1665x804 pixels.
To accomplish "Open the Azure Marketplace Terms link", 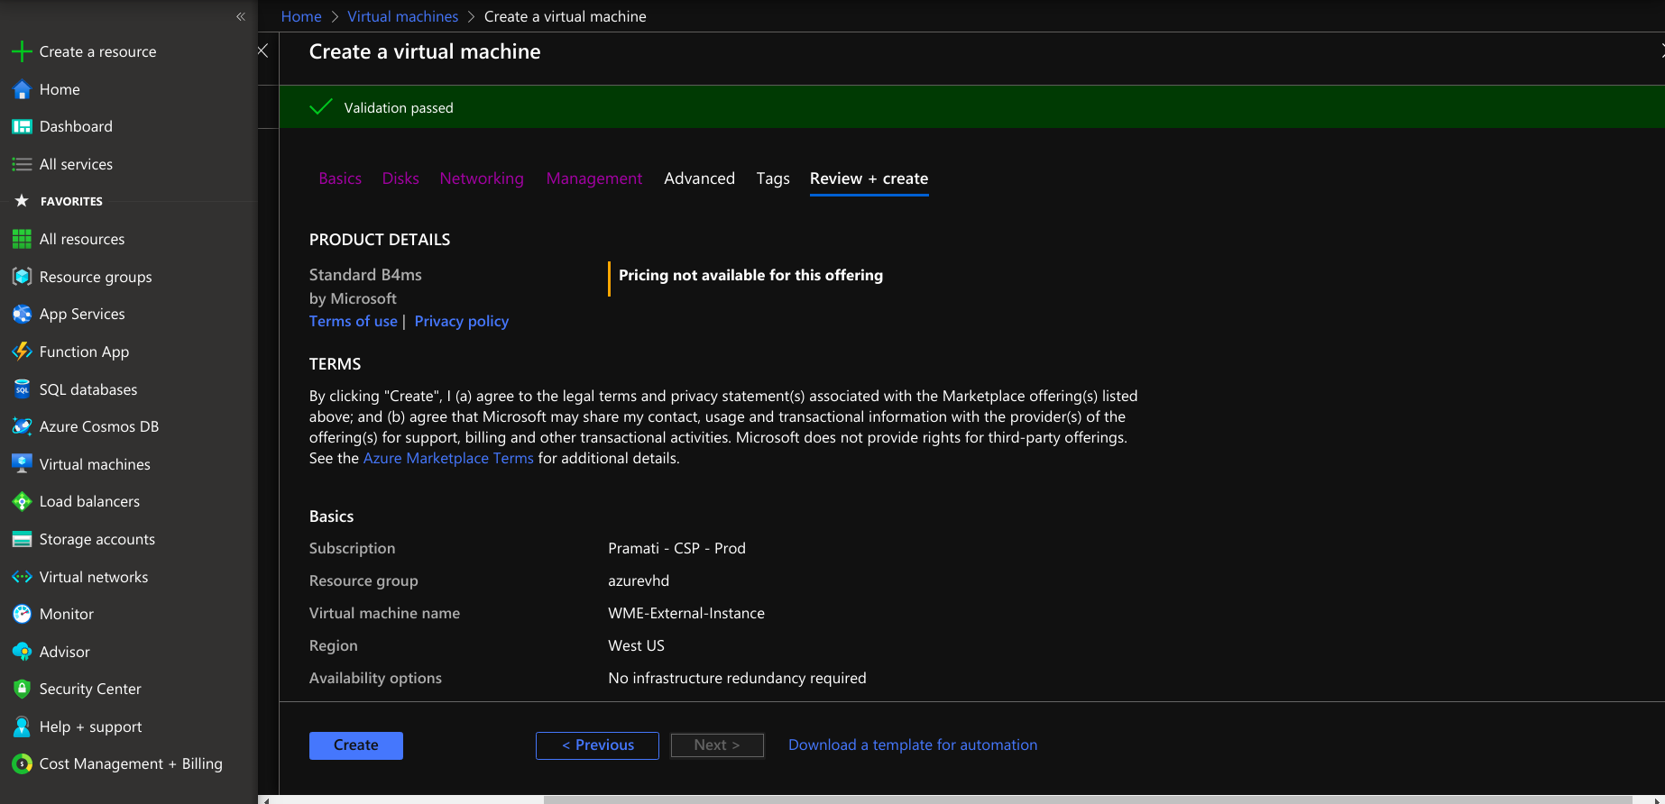I will tap(448, 458).
